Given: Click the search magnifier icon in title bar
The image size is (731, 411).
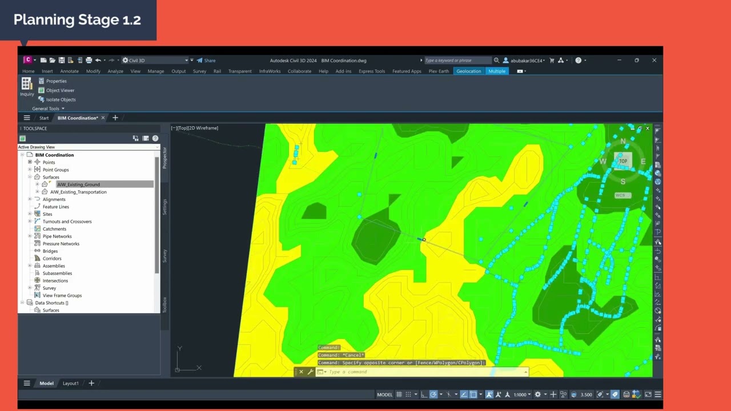Looking at the screenshot, I should coord(496,61).
